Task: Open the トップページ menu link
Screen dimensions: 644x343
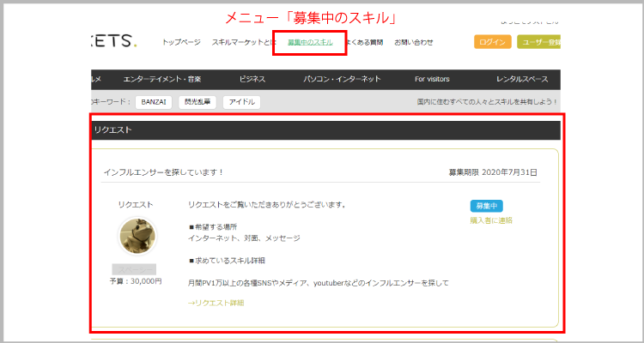Action: (x=181, y=42)
